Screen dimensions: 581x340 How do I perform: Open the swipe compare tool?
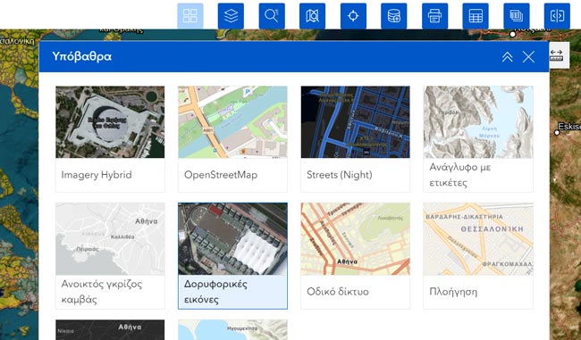point(557,16)
